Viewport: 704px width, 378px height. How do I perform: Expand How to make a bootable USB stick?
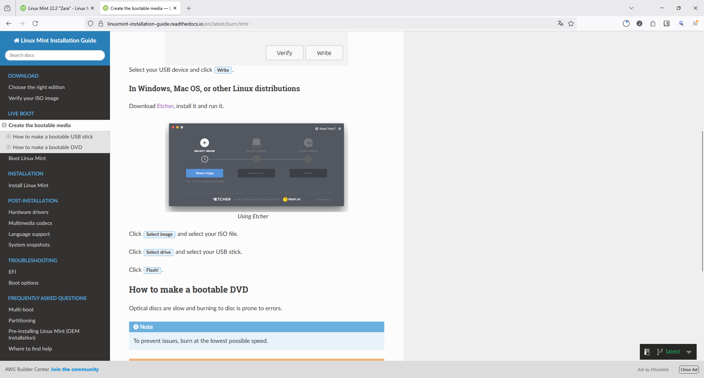tap(8, 137)
